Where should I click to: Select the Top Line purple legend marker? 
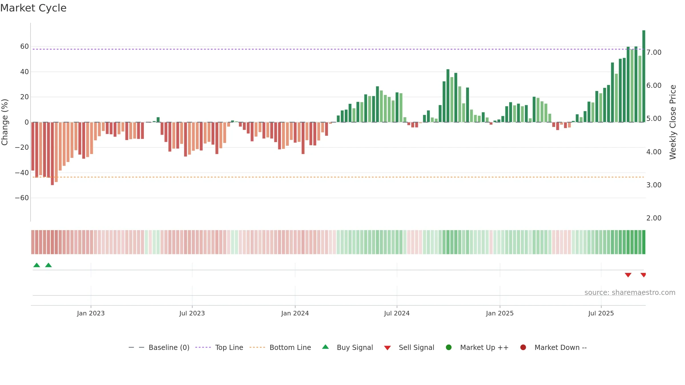pos(203,347)
